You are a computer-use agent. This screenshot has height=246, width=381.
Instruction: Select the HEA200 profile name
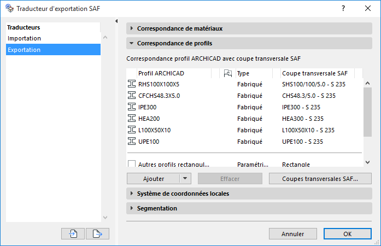[x=149, y=119]
